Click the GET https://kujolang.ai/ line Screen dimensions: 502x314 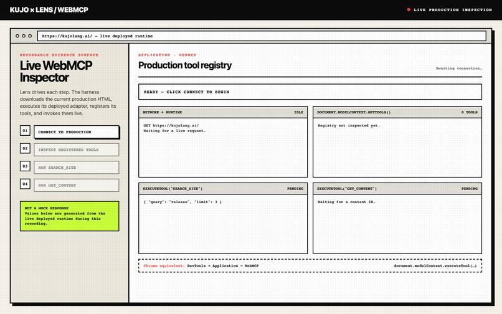point(171,126)
